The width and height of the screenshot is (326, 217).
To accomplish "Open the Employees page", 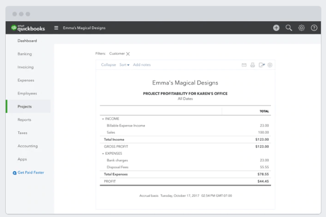I will pos(28,93).
